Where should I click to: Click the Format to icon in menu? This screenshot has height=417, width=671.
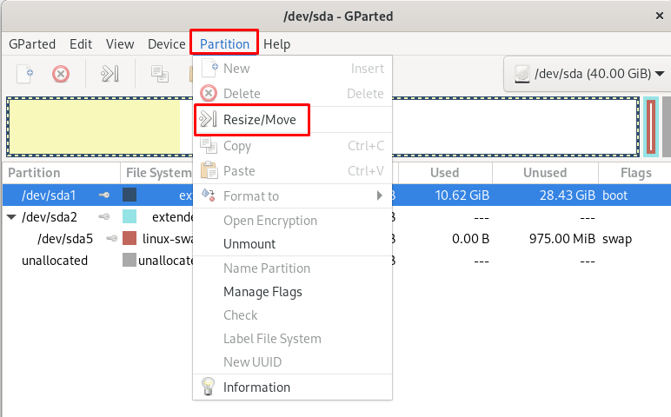209,195
